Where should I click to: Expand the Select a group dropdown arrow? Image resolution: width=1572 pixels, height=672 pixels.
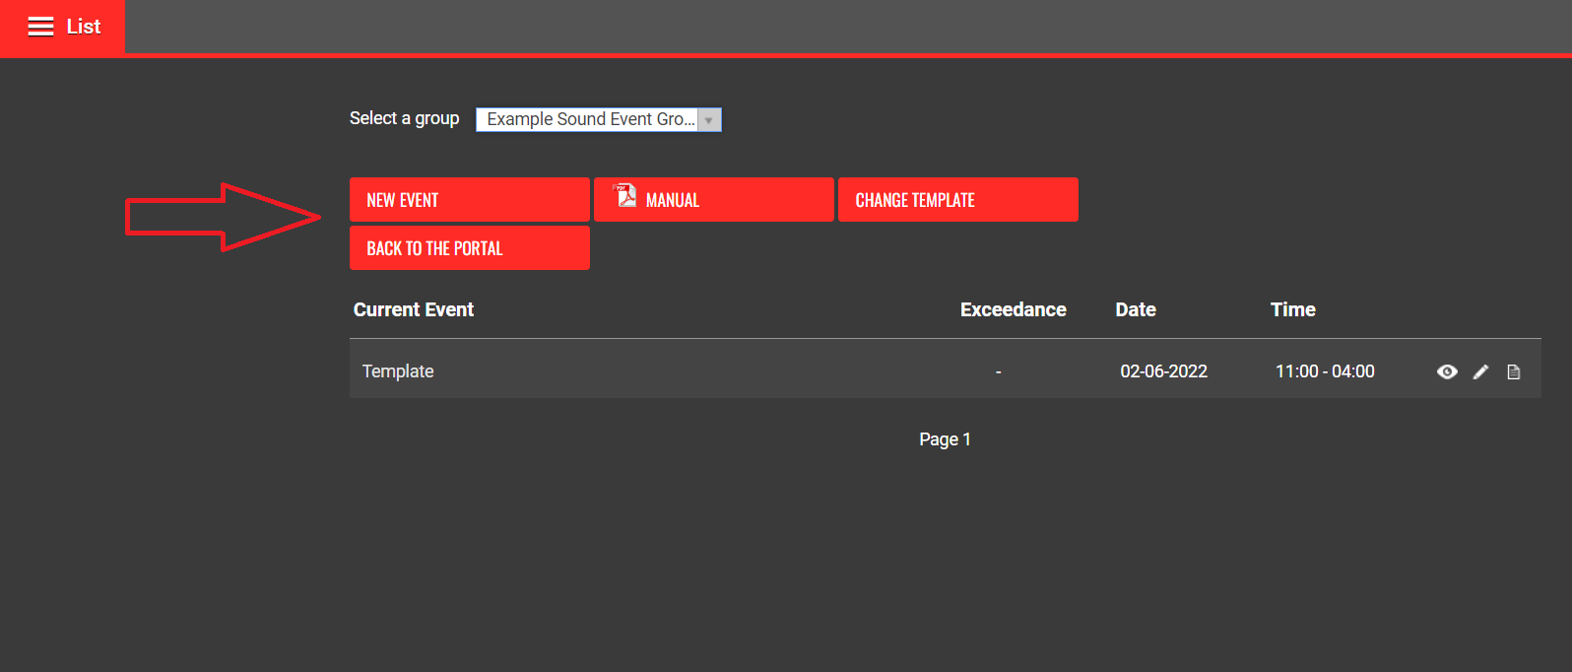[x=709, y=119]
